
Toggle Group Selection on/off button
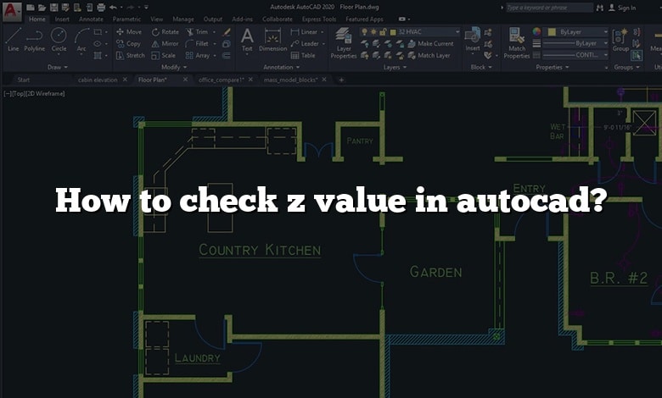tap(637, 55)
